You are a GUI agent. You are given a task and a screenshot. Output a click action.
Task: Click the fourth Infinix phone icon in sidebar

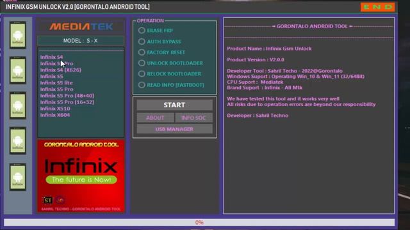point(18,141)
